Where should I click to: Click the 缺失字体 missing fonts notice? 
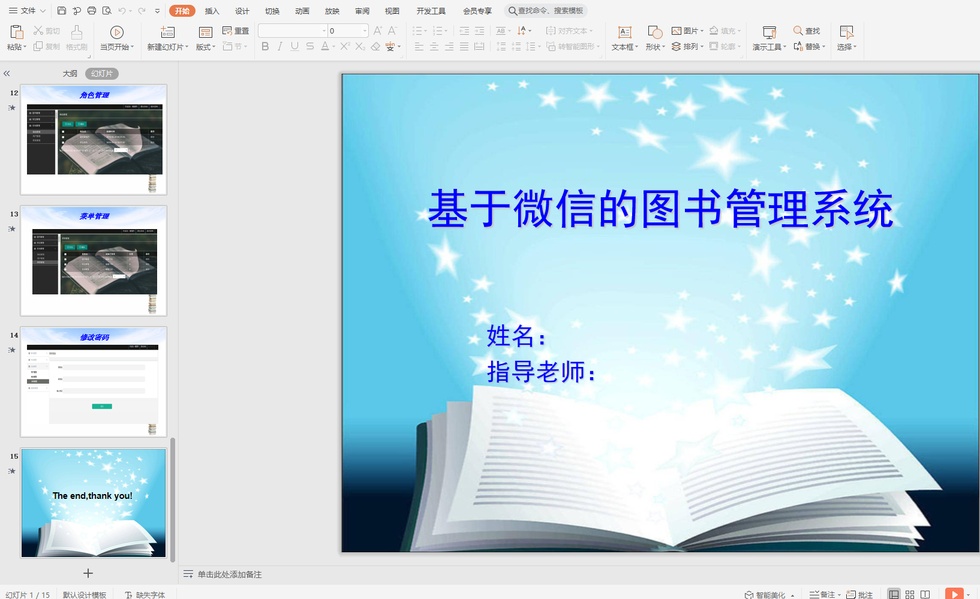[145, 594]
